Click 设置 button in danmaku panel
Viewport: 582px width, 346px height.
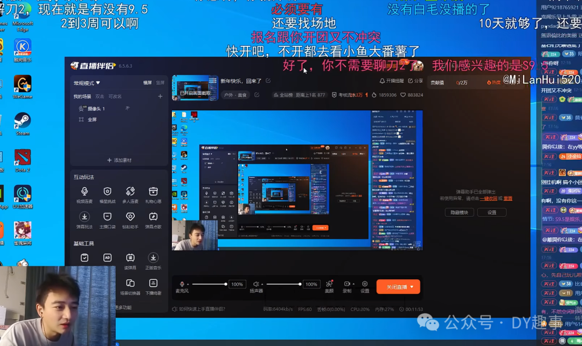(x=492, y=212)
